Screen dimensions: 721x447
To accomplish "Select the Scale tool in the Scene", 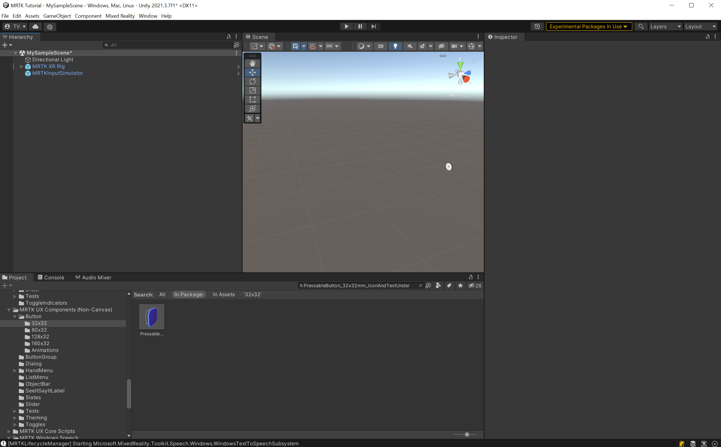I will point(252,91).
